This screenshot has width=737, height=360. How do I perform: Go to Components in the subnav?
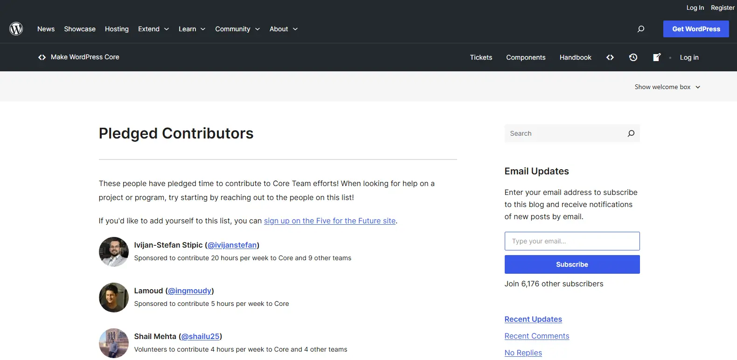pos(526,57)
